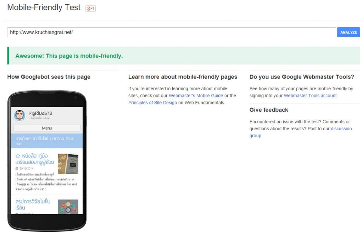Click the 'Give feedback' heading
Image resolution: width=363 pixels, height=235 pixels.
(269, 110)
